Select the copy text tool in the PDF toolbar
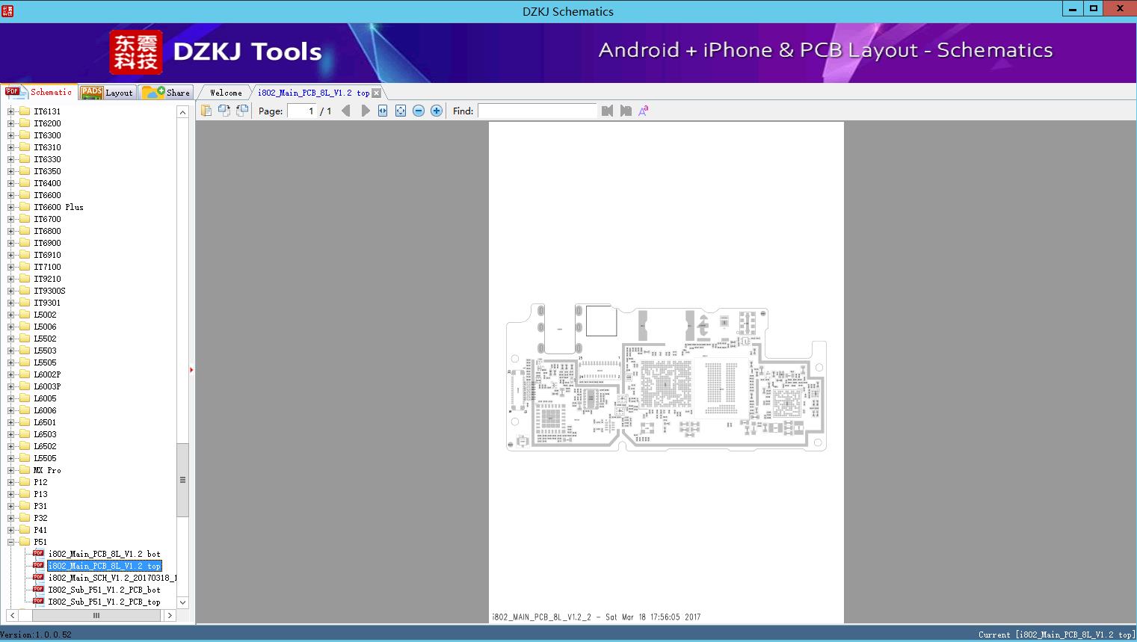Screen dimensions: 1137x642 207,110
